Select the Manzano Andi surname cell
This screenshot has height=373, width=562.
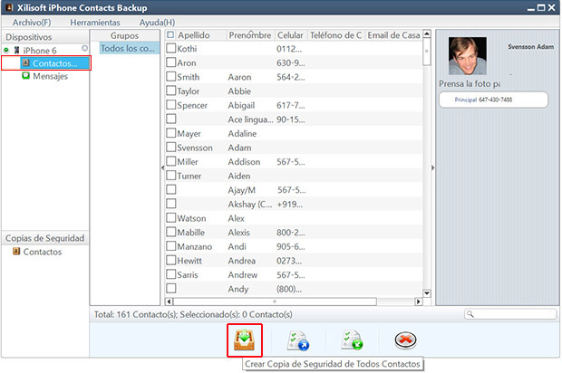(x=195, y=246)
